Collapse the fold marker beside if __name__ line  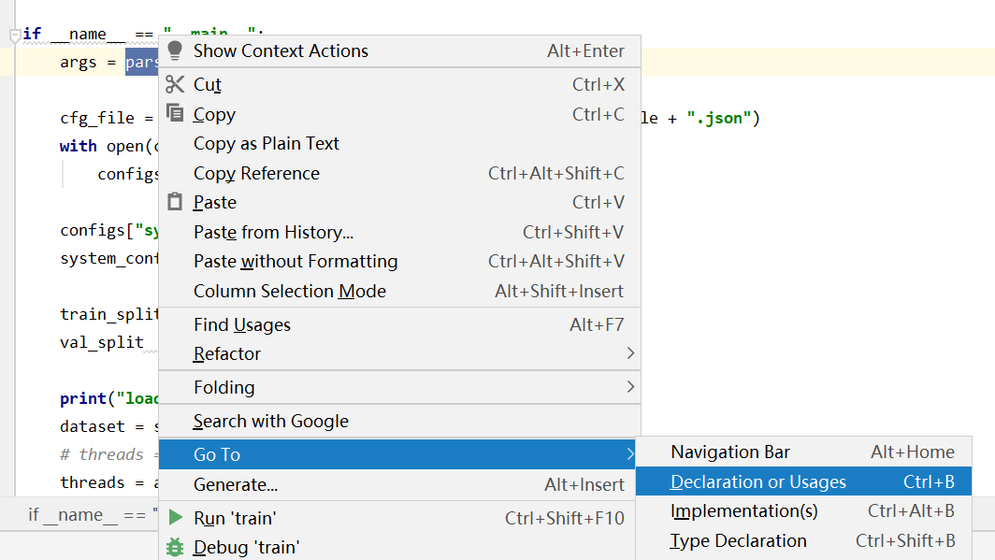pos(15,36)
